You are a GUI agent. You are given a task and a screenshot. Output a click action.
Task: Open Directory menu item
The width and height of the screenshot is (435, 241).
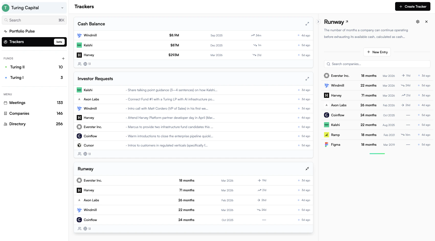(x=34, y=124)
